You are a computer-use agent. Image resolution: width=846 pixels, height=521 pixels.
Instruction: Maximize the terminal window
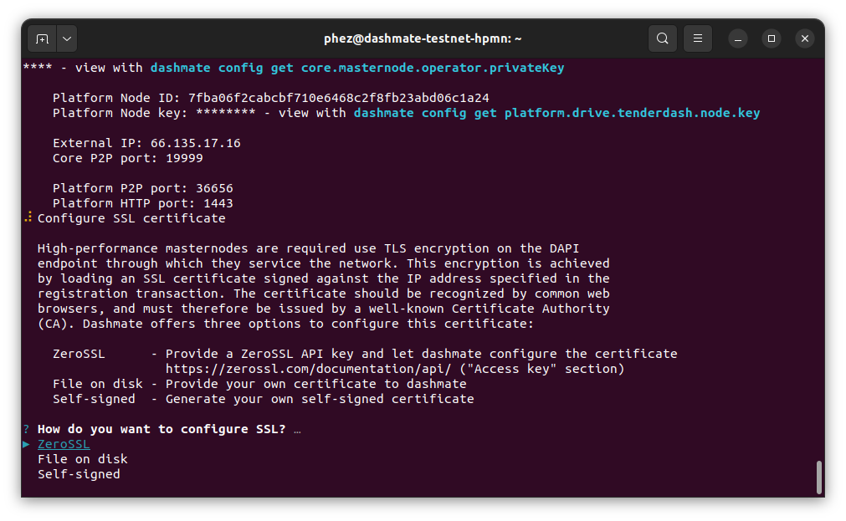(x=772, y=38)
